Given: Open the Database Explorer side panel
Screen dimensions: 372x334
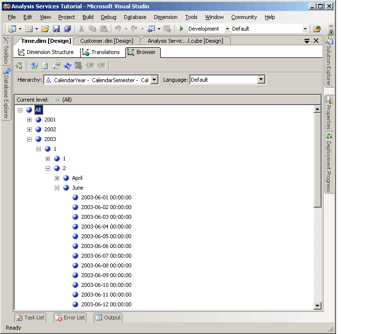Looking at the screenshot, I should pos(6,93).
